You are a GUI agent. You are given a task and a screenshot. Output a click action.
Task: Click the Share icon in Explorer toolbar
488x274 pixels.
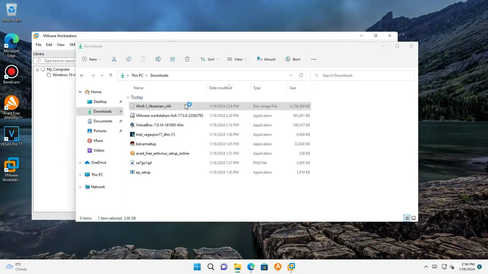click(x=173, y=59)
